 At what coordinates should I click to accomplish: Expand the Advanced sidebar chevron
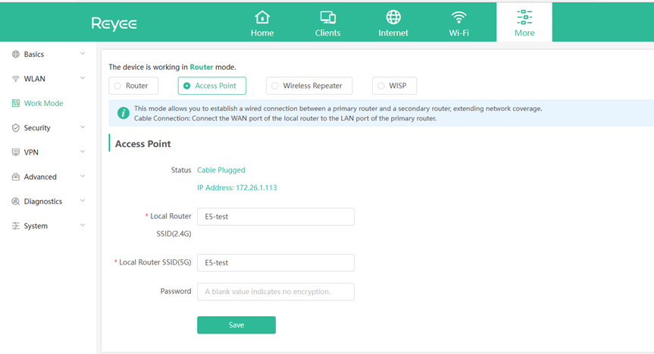(83, 177)
